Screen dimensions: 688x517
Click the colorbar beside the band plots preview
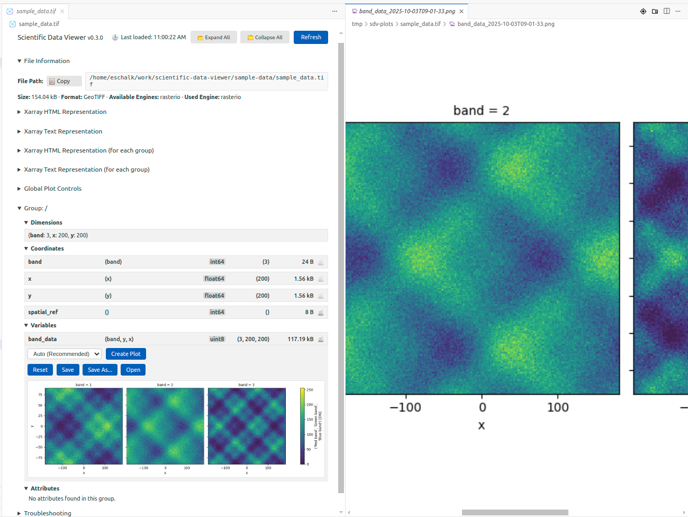pyautogui.click(x=303, y=425)
